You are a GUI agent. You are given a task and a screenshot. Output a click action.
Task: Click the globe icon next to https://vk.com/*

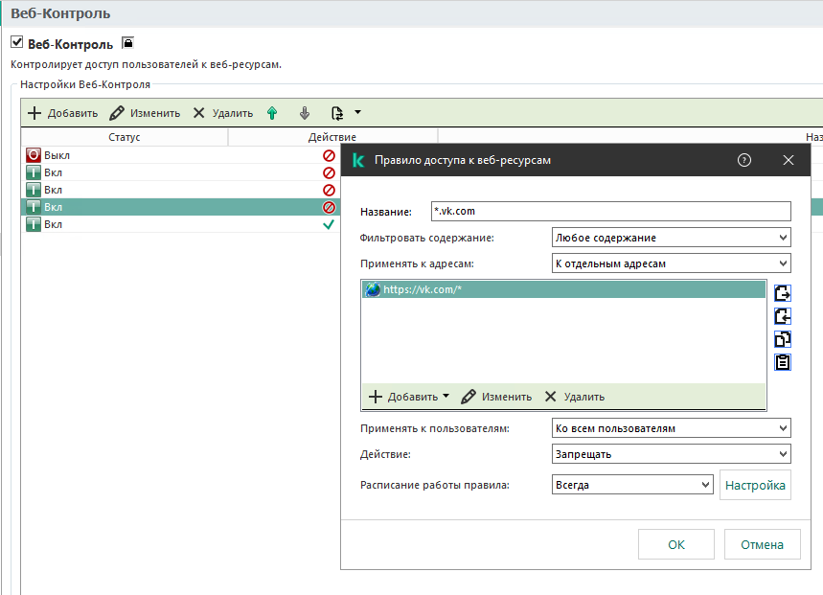(x=373, y=289)
